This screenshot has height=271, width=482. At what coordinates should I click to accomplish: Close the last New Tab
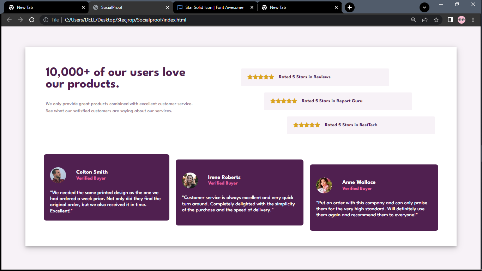(x=336, y=7)
